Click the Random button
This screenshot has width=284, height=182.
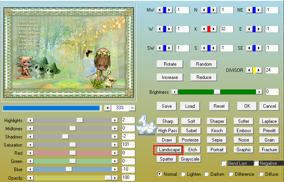pos(204,64)
